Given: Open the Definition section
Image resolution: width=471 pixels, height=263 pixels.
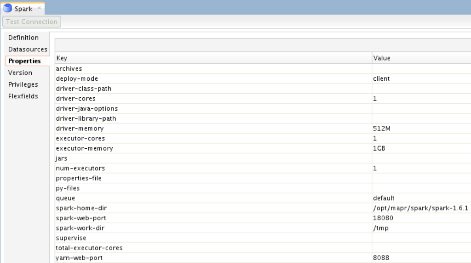Looking at the screenshot, I should (23, 38).
